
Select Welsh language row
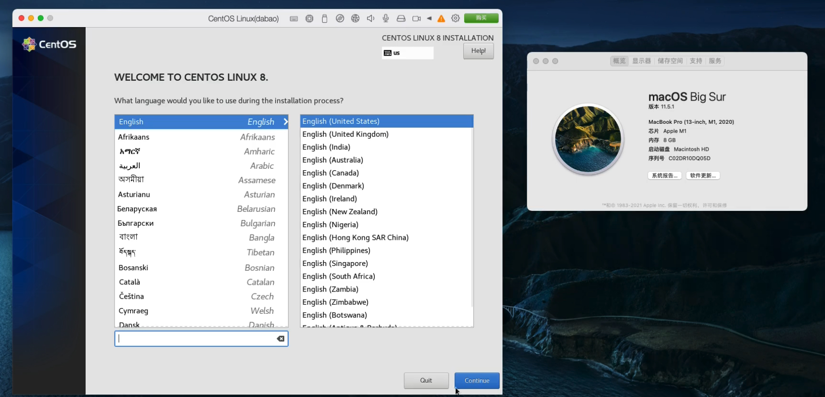[201, 311]
